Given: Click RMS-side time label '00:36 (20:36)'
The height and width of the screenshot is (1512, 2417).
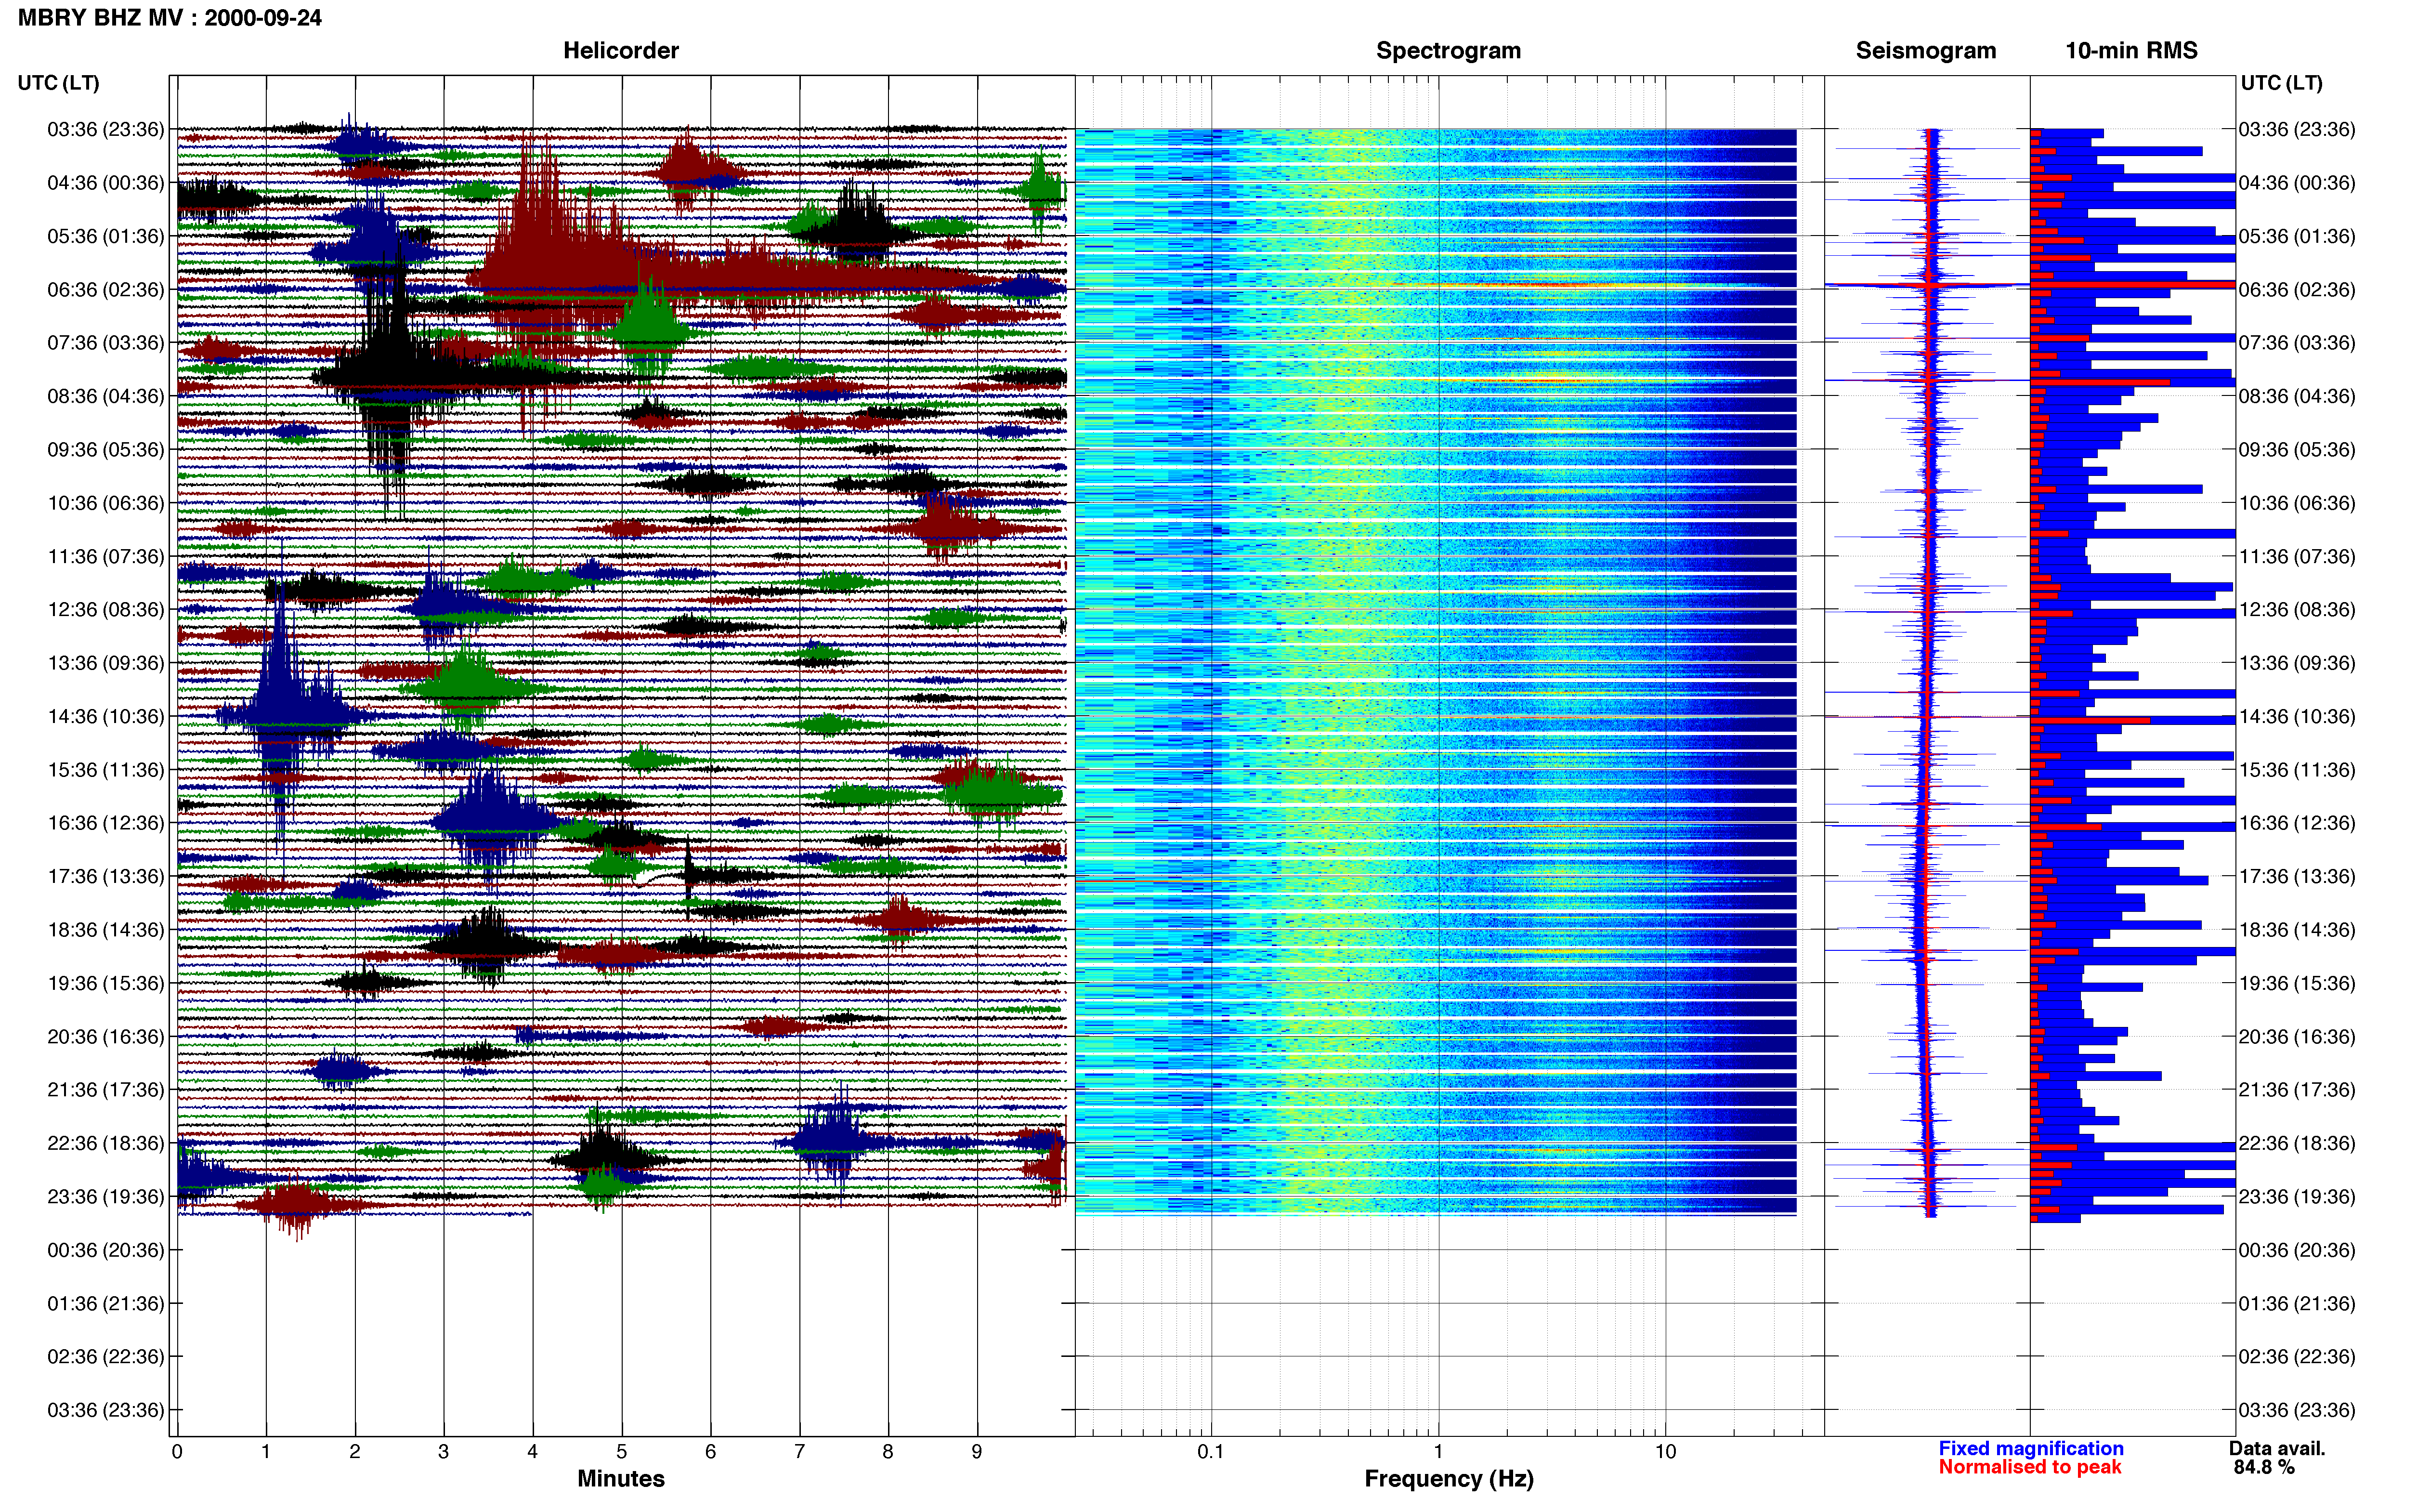Looking at the screenshot, I should point(2297,1250).
